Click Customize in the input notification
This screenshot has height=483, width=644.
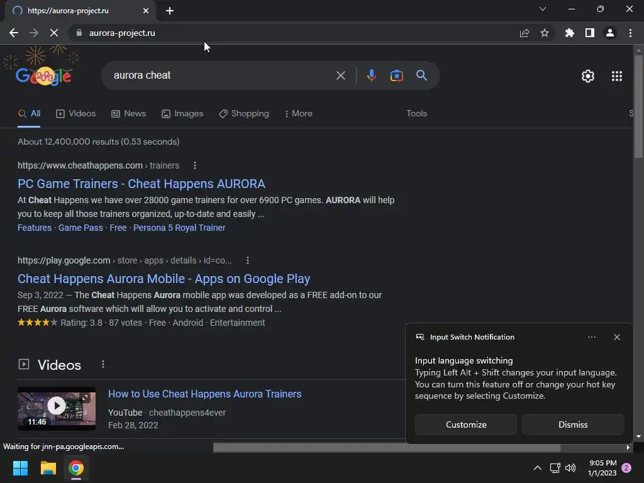pyautogui.click(x=466, y=425)
